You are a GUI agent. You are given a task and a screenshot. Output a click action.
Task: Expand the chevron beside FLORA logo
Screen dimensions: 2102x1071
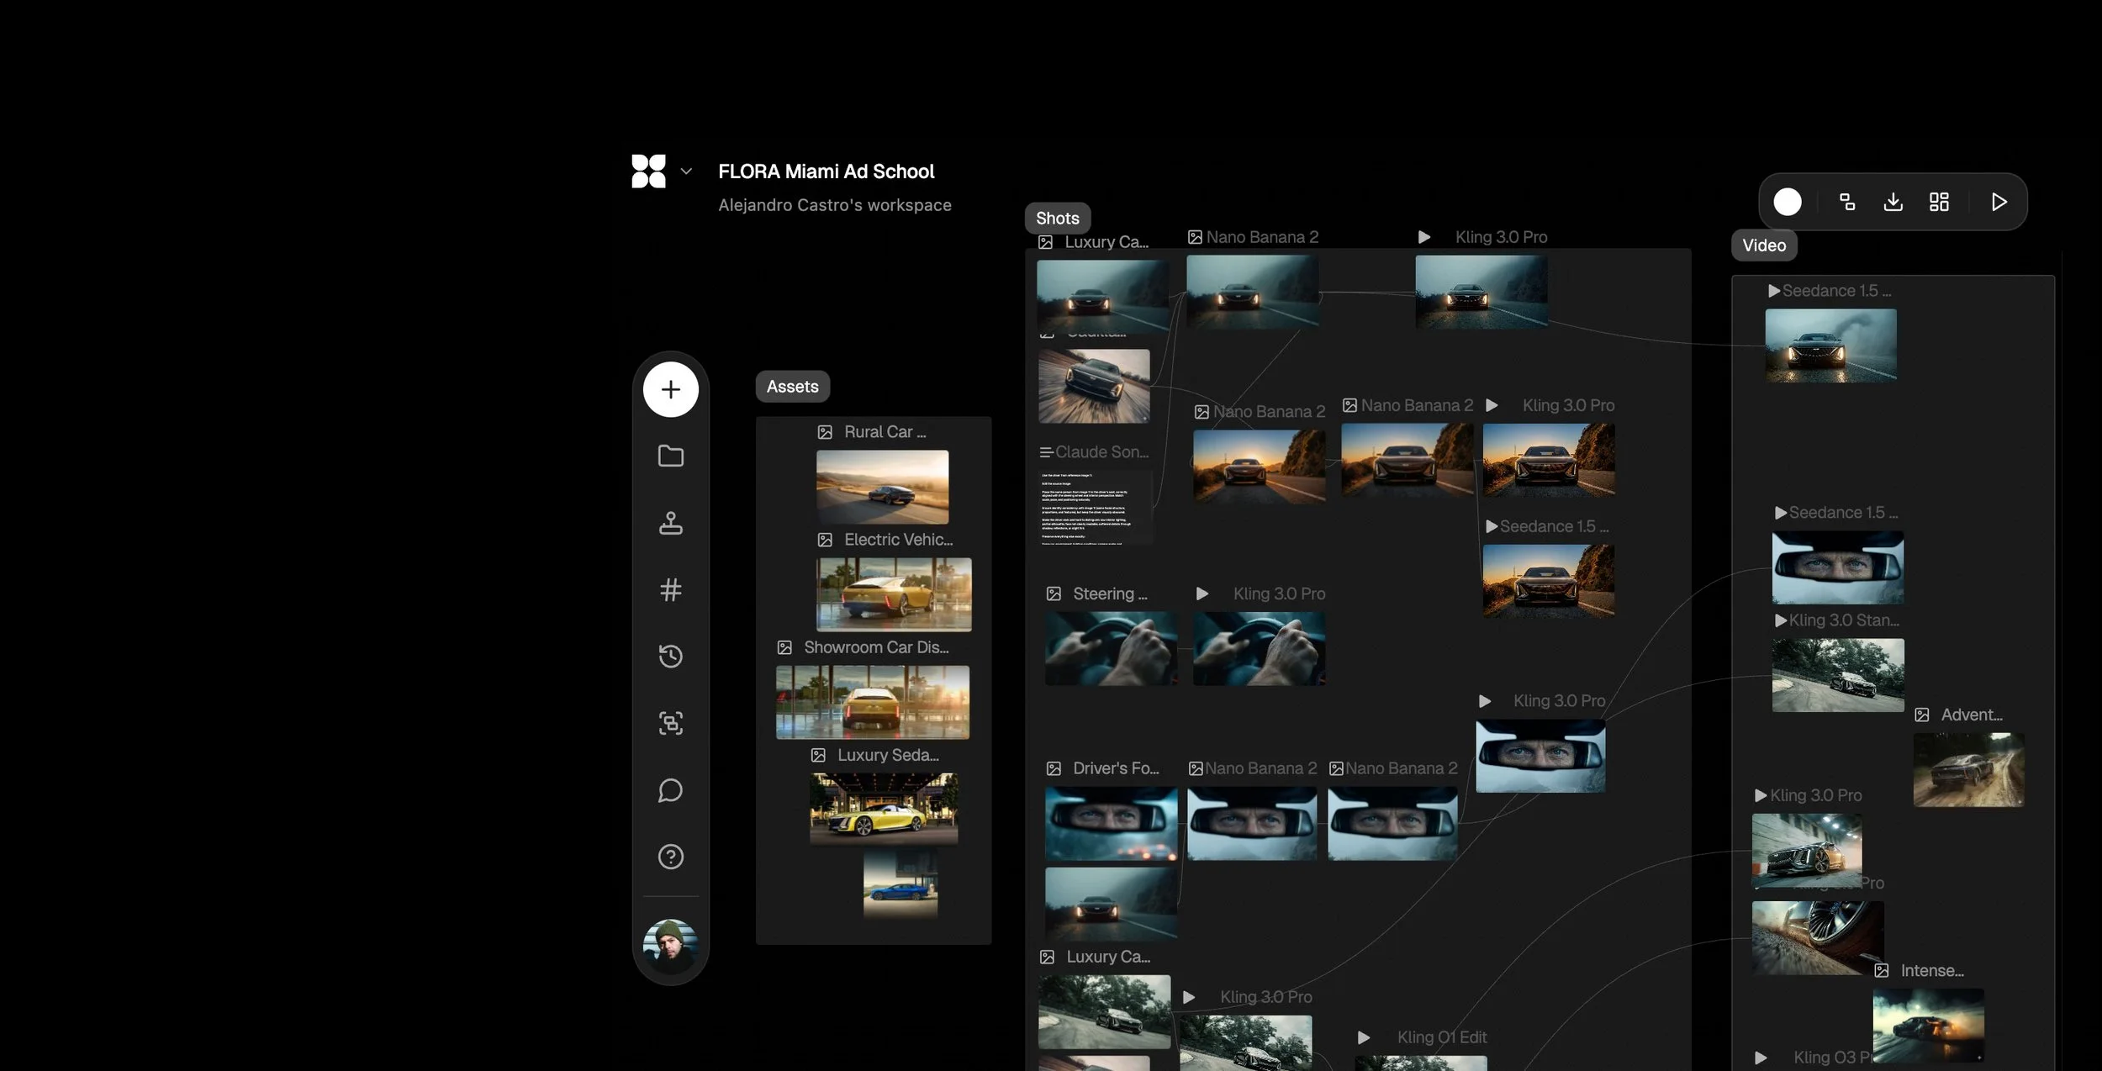pos(686,171)
